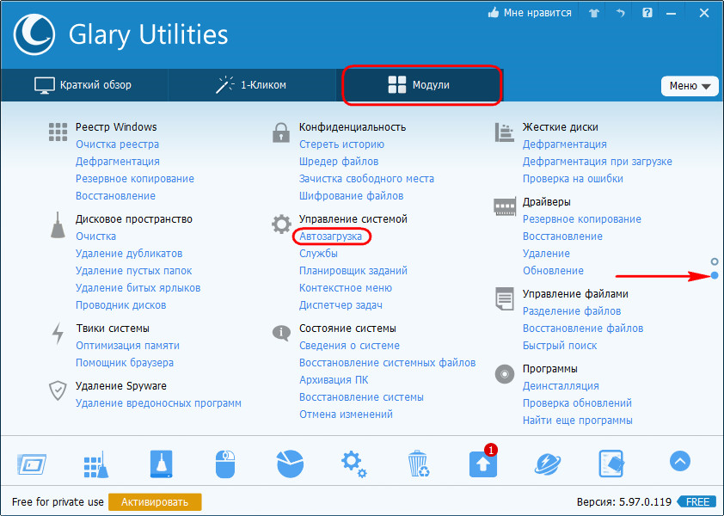The width and height of the screenshot is (724, 516).
Task: Select the lower filled page dot
Action: pyautogui.click(x=715, y=276)
